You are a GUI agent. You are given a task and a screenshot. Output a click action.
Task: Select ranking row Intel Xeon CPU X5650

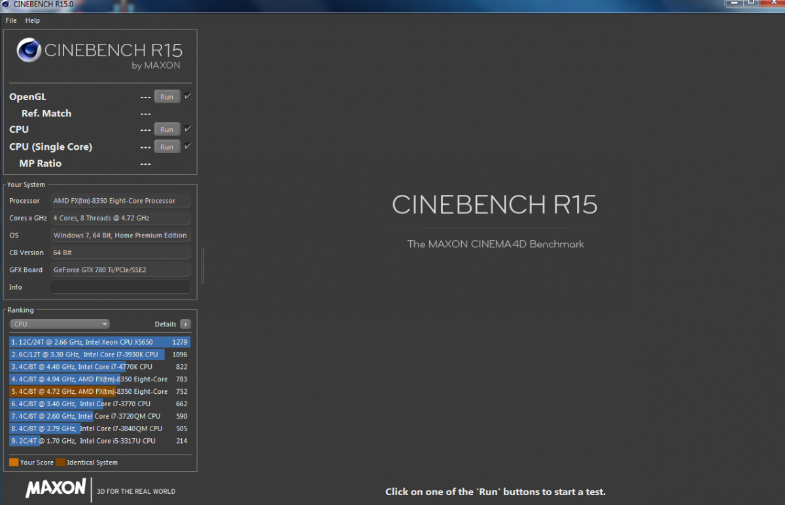[100, 342]
